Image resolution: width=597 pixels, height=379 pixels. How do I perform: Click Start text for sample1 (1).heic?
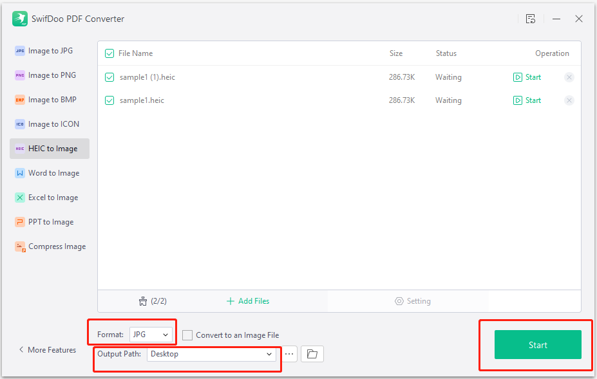pos(533,77)
